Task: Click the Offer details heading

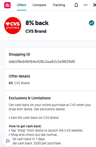Action: click(19, 76)
